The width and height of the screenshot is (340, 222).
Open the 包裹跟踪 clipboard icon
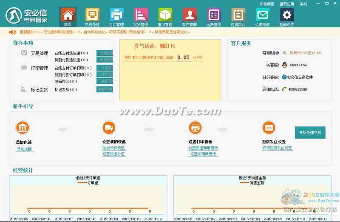(x=238, y=15)
